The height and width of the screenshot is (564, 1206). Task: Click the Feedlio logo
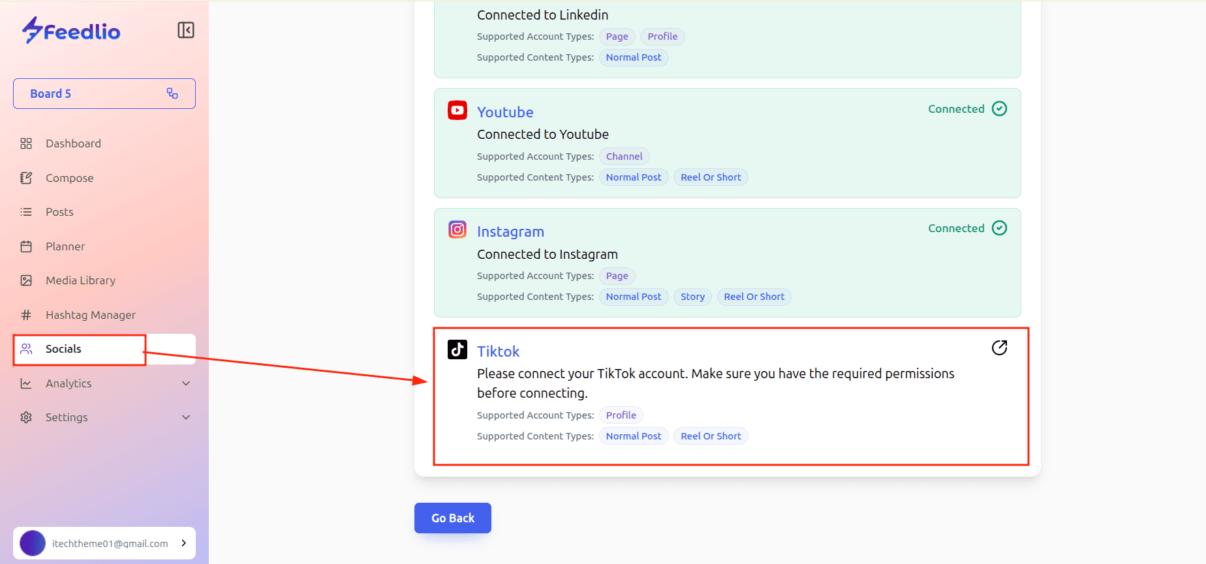71,31
